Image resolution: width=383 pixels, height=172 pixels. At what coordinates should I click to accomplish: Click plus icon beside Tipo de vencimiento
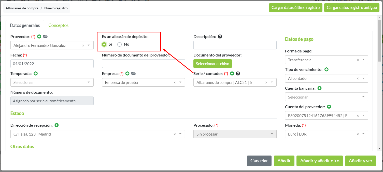[x=327, y=69]
